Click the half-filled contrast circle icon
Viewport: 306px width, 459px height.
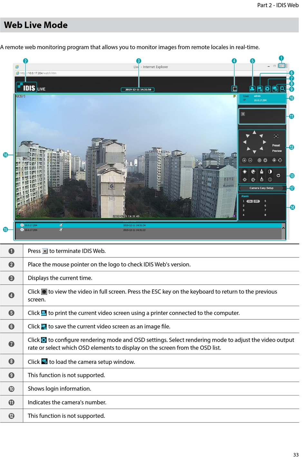point(270,172)
